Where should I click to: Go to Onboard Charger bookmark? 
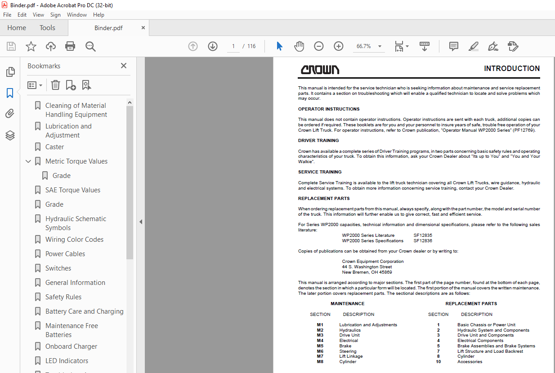pyautogui.click(x=72, y=346)
